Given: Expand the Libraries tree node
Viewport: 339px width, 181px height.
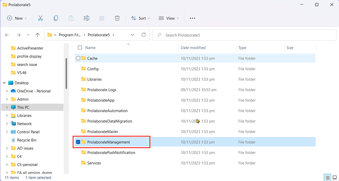Looking at the screenshot, I should [7, 116].
